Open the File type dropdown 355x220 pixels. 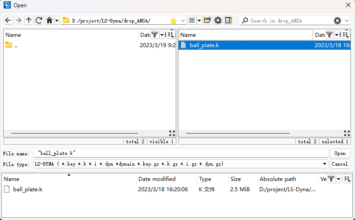[x=325, y=164]
